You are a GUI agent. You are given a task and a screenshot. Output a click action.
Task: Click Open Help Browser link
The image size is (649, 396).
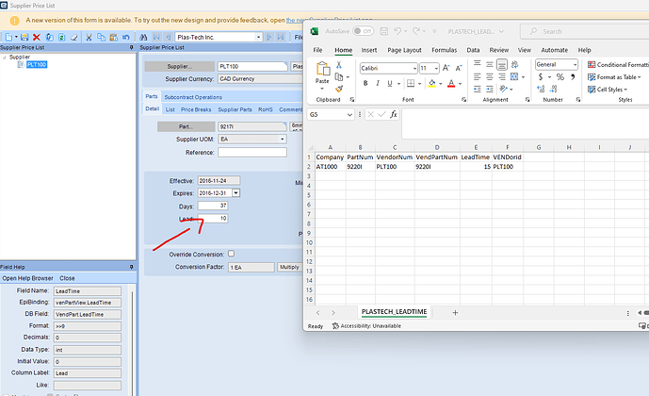[28, 278]
